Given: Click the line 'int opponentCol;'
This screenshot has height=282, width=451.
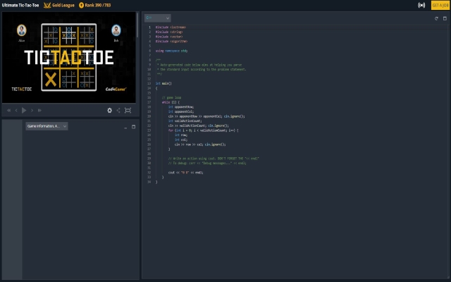Looking at the screenshot, I should 181,111.
